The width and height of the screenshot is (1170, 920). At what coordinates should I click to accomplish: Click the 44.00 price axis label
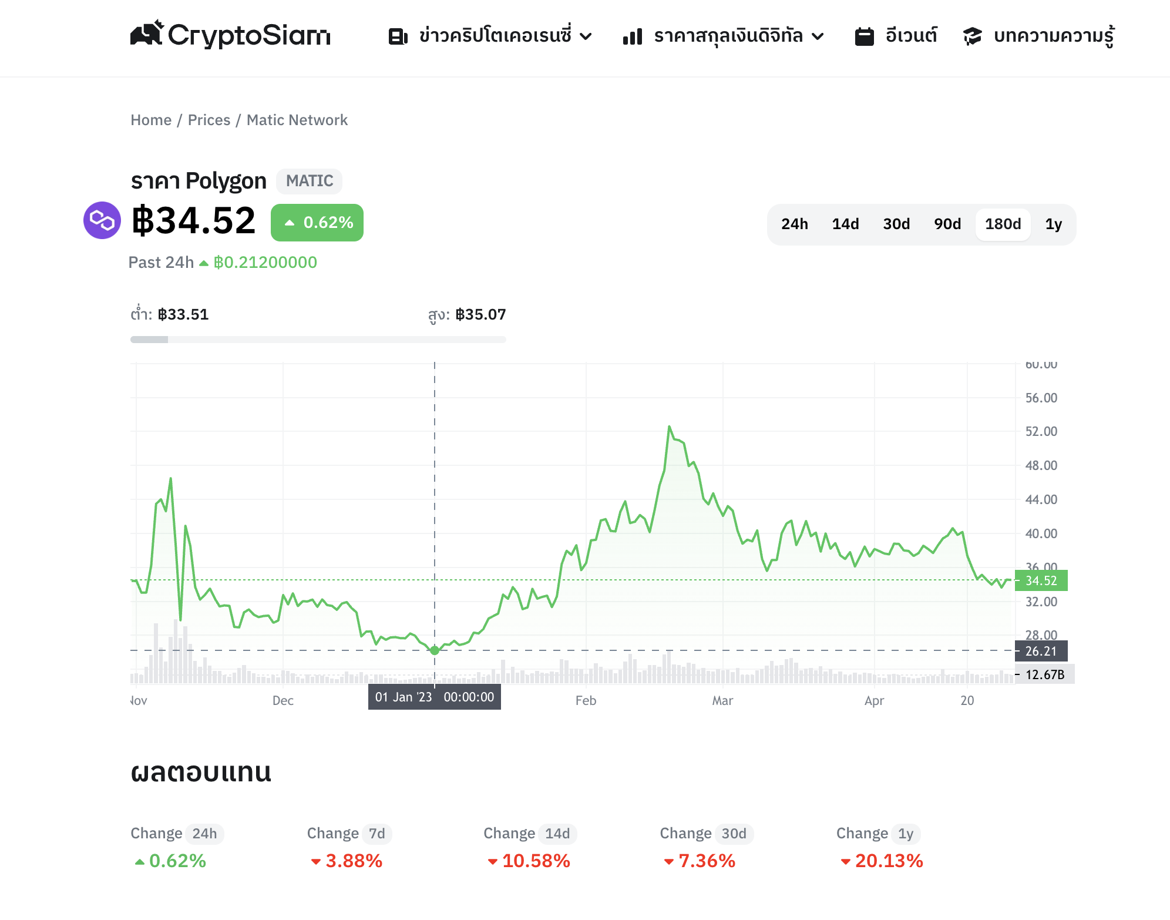pos(1041,499)
